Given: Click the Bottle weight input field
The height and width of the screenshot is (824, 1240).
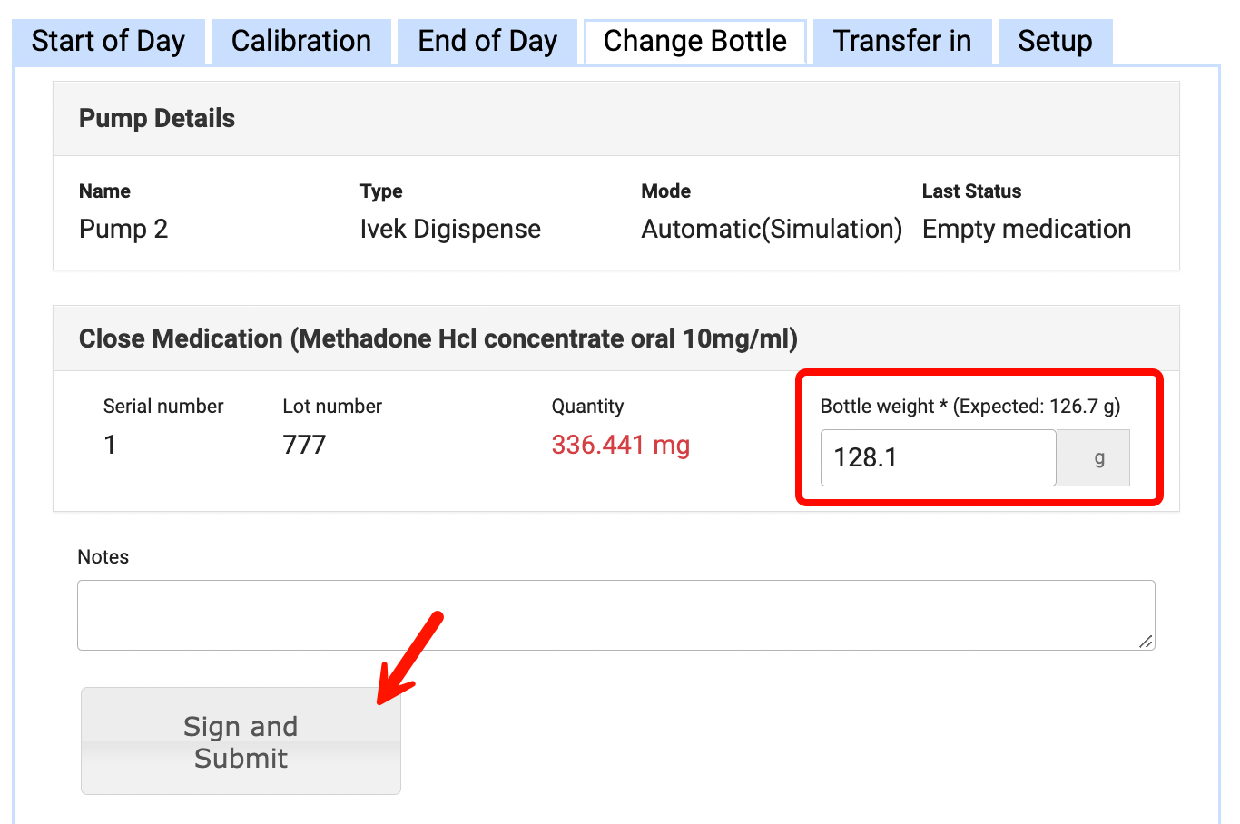Looking at the screenshot, I should (x=937, y=457).
